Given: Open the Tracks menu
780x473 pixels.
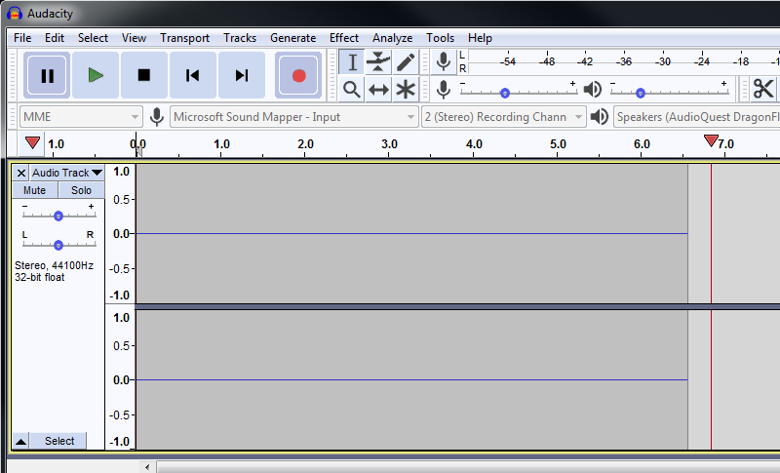Looking at the screenshot, I should pyautogui.click(x=240, y=38).
